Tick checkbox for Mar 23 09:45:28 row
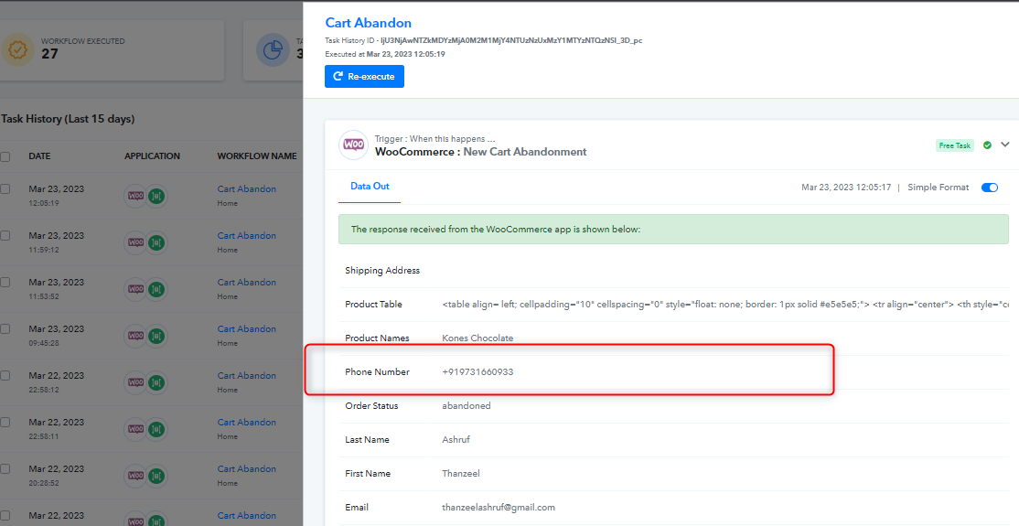Screen dimensions: 1019x526 pos(5,329)
